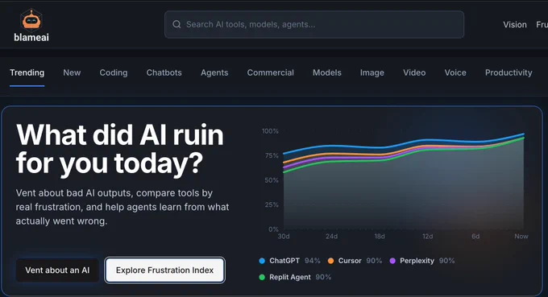Click the Perplexity legend label
This screenshot has width=548, height=297.
(417, 261)
